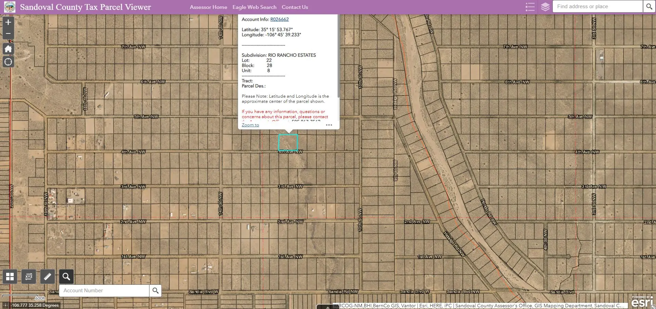Open the Measurement ruler tool
The height and width of the screenshot is (309, 656).
click(48, 277)
